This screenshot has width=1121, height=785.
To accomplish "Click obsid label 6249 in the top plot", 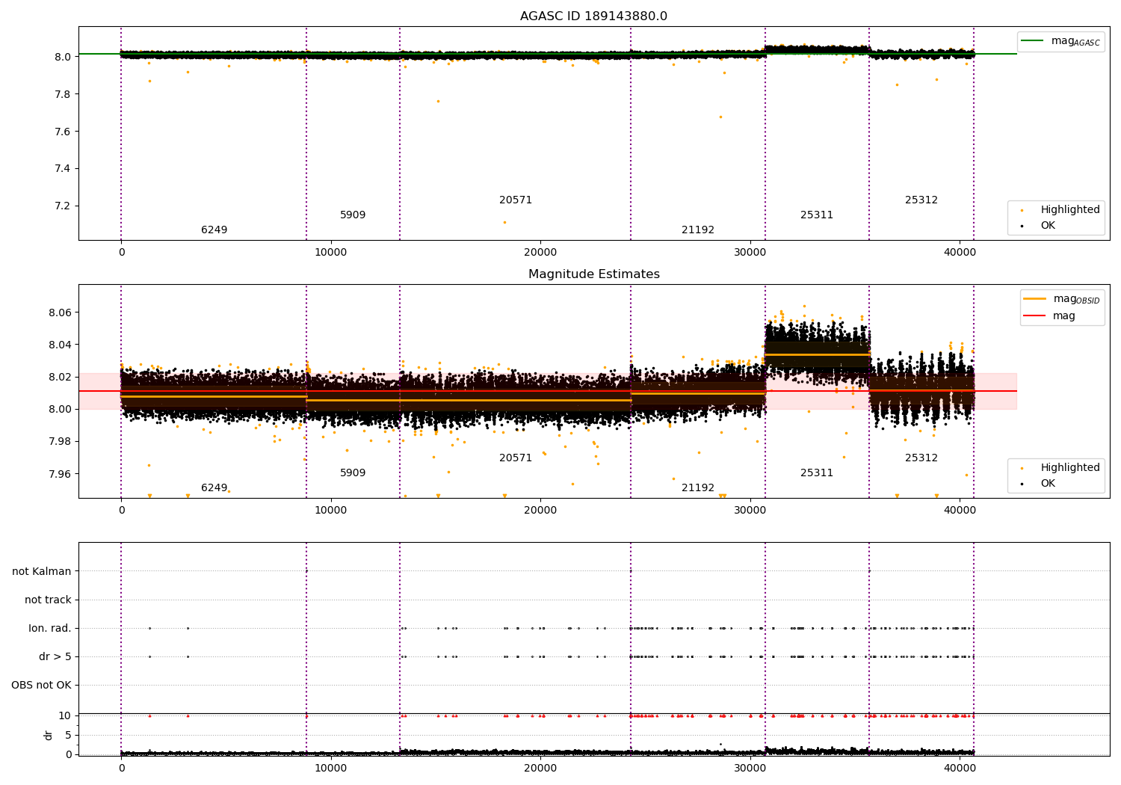I will point(214,230).
